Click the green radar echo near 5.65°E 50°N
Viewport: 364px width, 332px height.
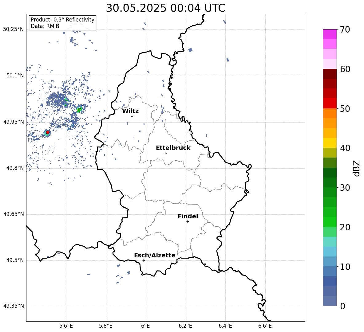pyautogui.click(x=79, y=109)
